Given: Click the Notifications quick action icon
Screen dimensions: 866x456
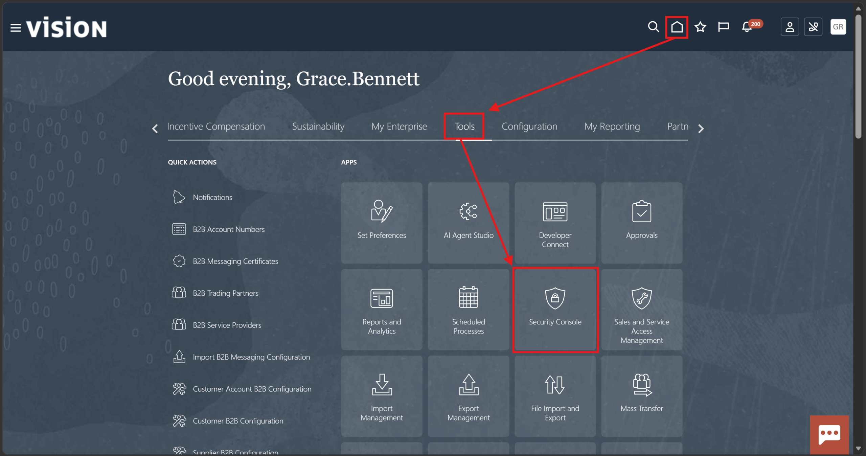Looking at the screenshot, I should coord(179,197).
